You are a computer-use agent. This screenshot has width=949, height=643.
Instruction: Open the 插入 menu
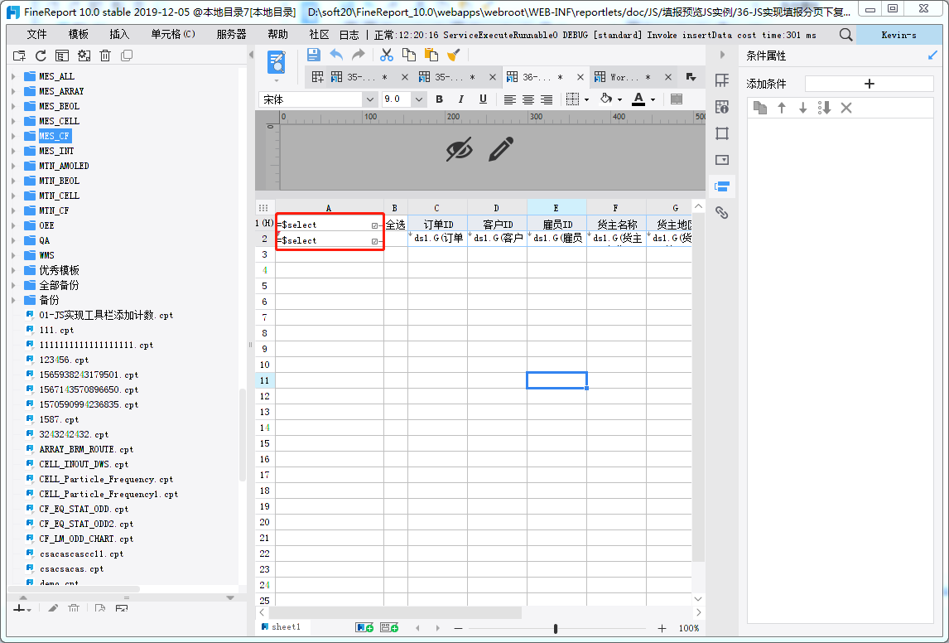[x=119, y=35]
